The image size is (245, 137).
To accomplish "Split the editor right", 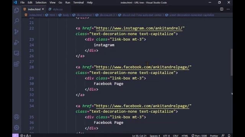I will [x=222, y=9].
